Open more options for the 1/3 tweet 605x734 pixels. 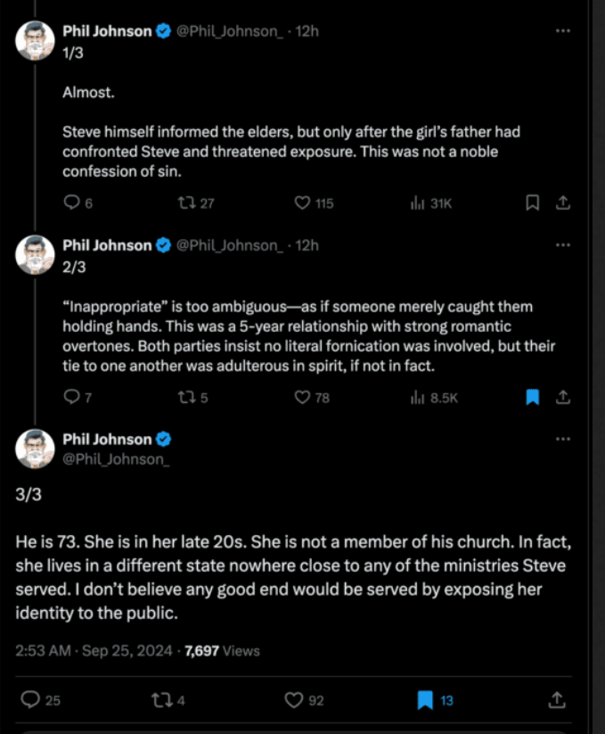[x=562, y=30]
